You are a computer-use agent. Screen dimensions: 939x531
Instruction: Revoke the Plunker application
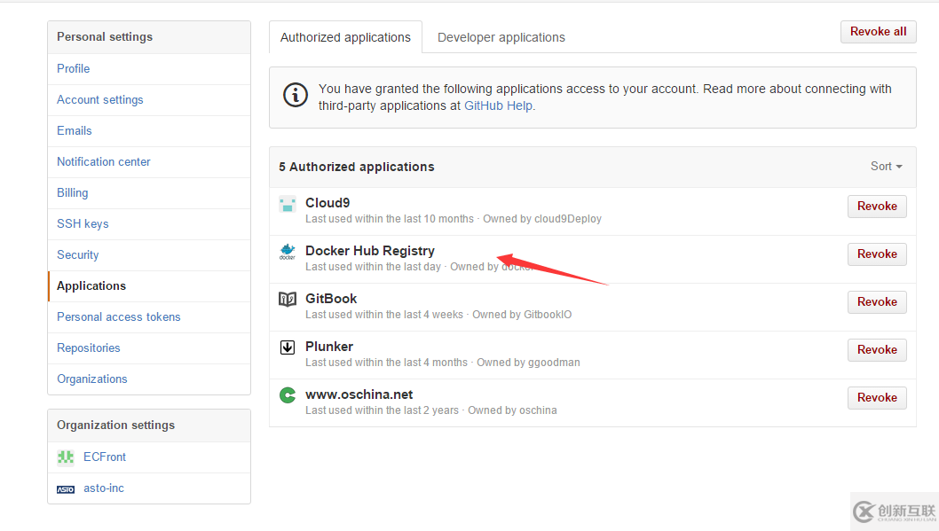tap(877, 350)
